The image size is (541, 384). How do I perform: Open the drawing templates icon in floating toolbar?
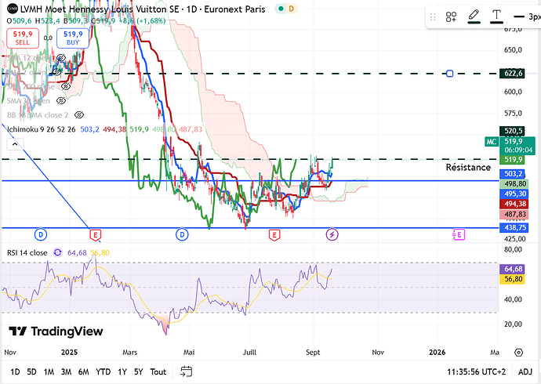tap(452, 16)
